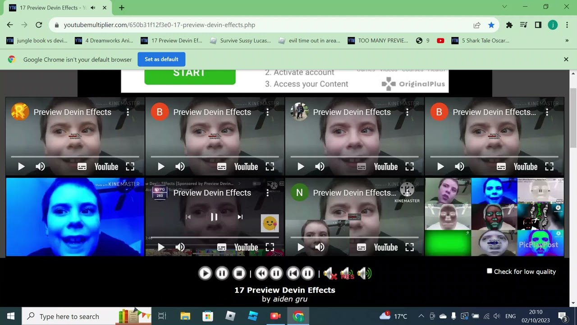This screenshot has width=577, height=325.
Task: Open R-channel video's YouTube logo link
Action: point(106,167)
